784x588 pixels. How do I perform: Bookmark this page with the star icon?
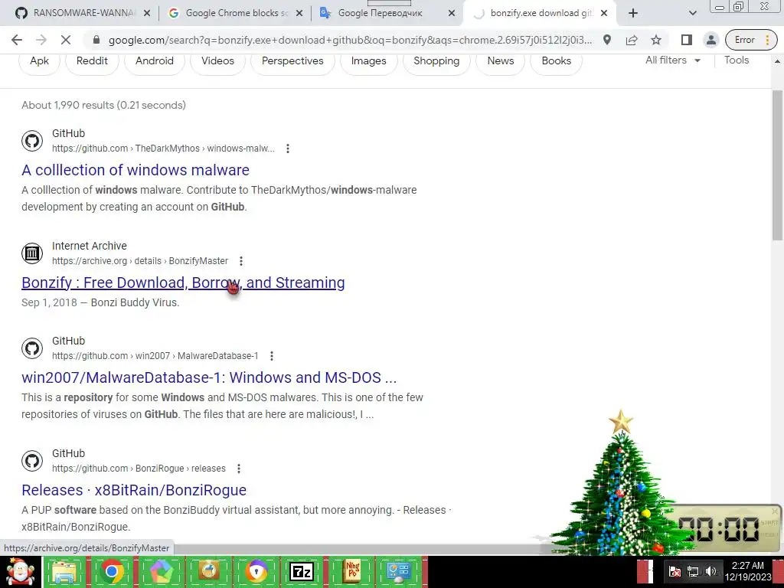656,40
